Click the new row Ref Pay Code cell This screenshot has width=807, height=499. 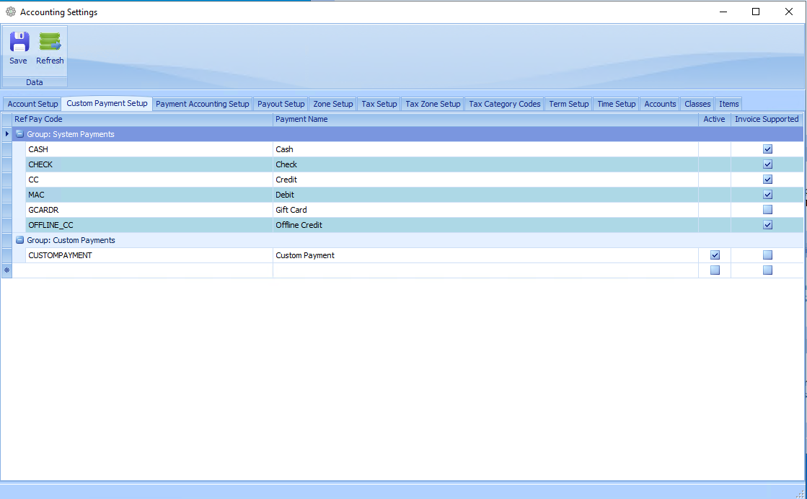pos(143,270)
